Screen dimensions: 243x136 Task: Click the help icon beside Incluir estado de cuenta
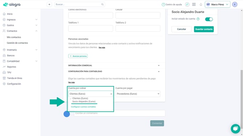pos(198,19)
